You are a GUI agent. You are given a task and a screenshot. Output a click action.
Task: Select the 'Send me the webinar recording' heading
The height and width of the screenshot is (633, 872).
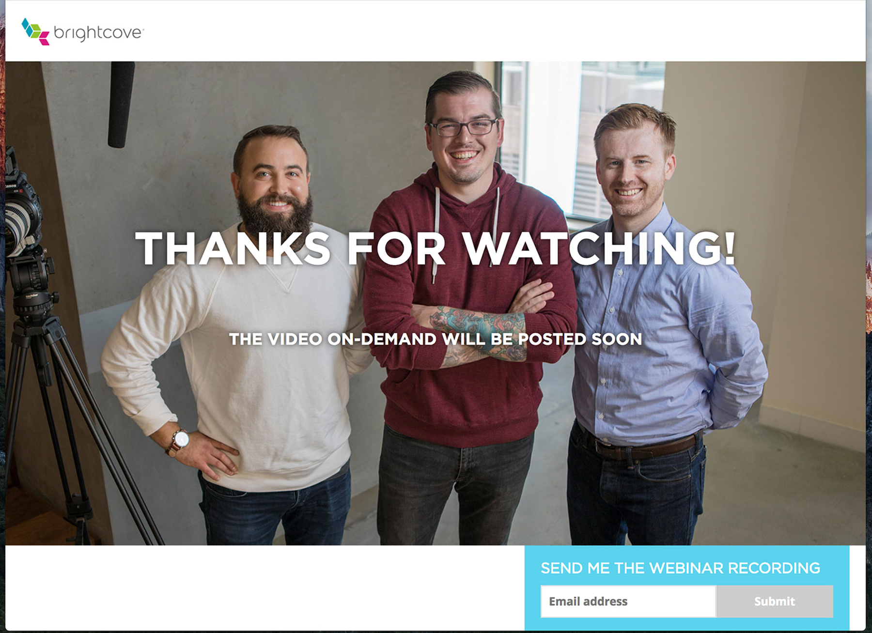[680, 568]
